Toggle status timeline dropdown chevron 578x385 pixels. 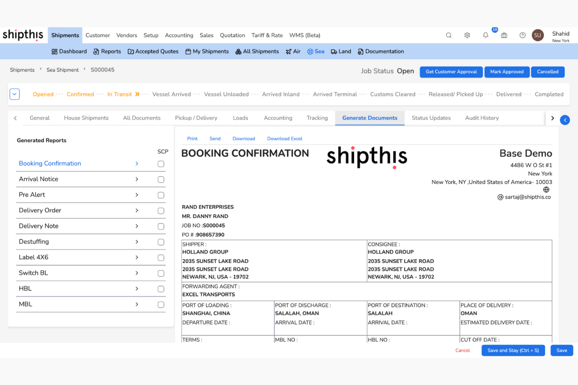pyautogui.click(x=14, y=94)
